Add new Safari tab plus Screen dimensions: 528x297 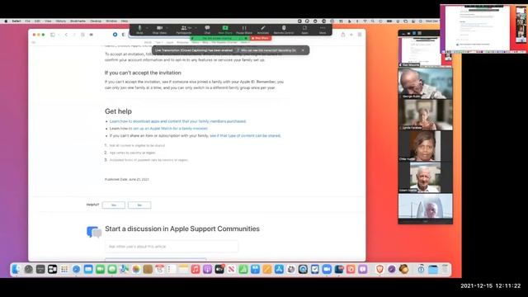(x=351, y=35)
